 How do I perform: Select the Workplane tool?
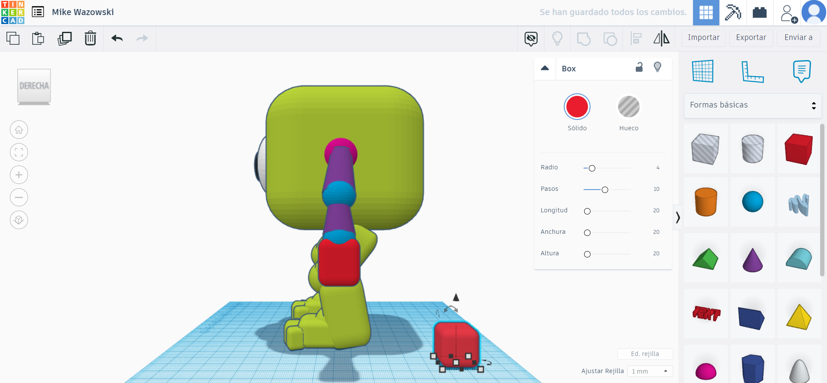pos(703,71)
